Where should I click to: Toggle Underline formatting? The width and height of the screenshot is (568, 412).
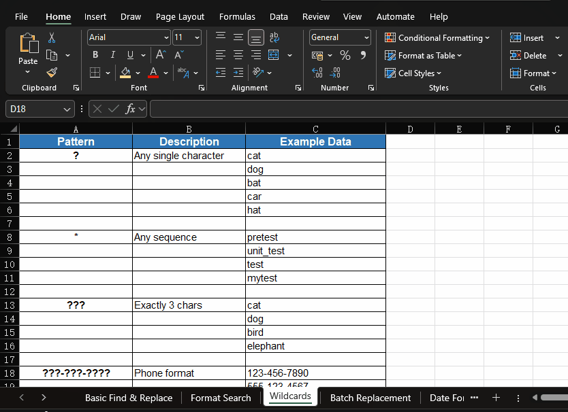[130, 55]
